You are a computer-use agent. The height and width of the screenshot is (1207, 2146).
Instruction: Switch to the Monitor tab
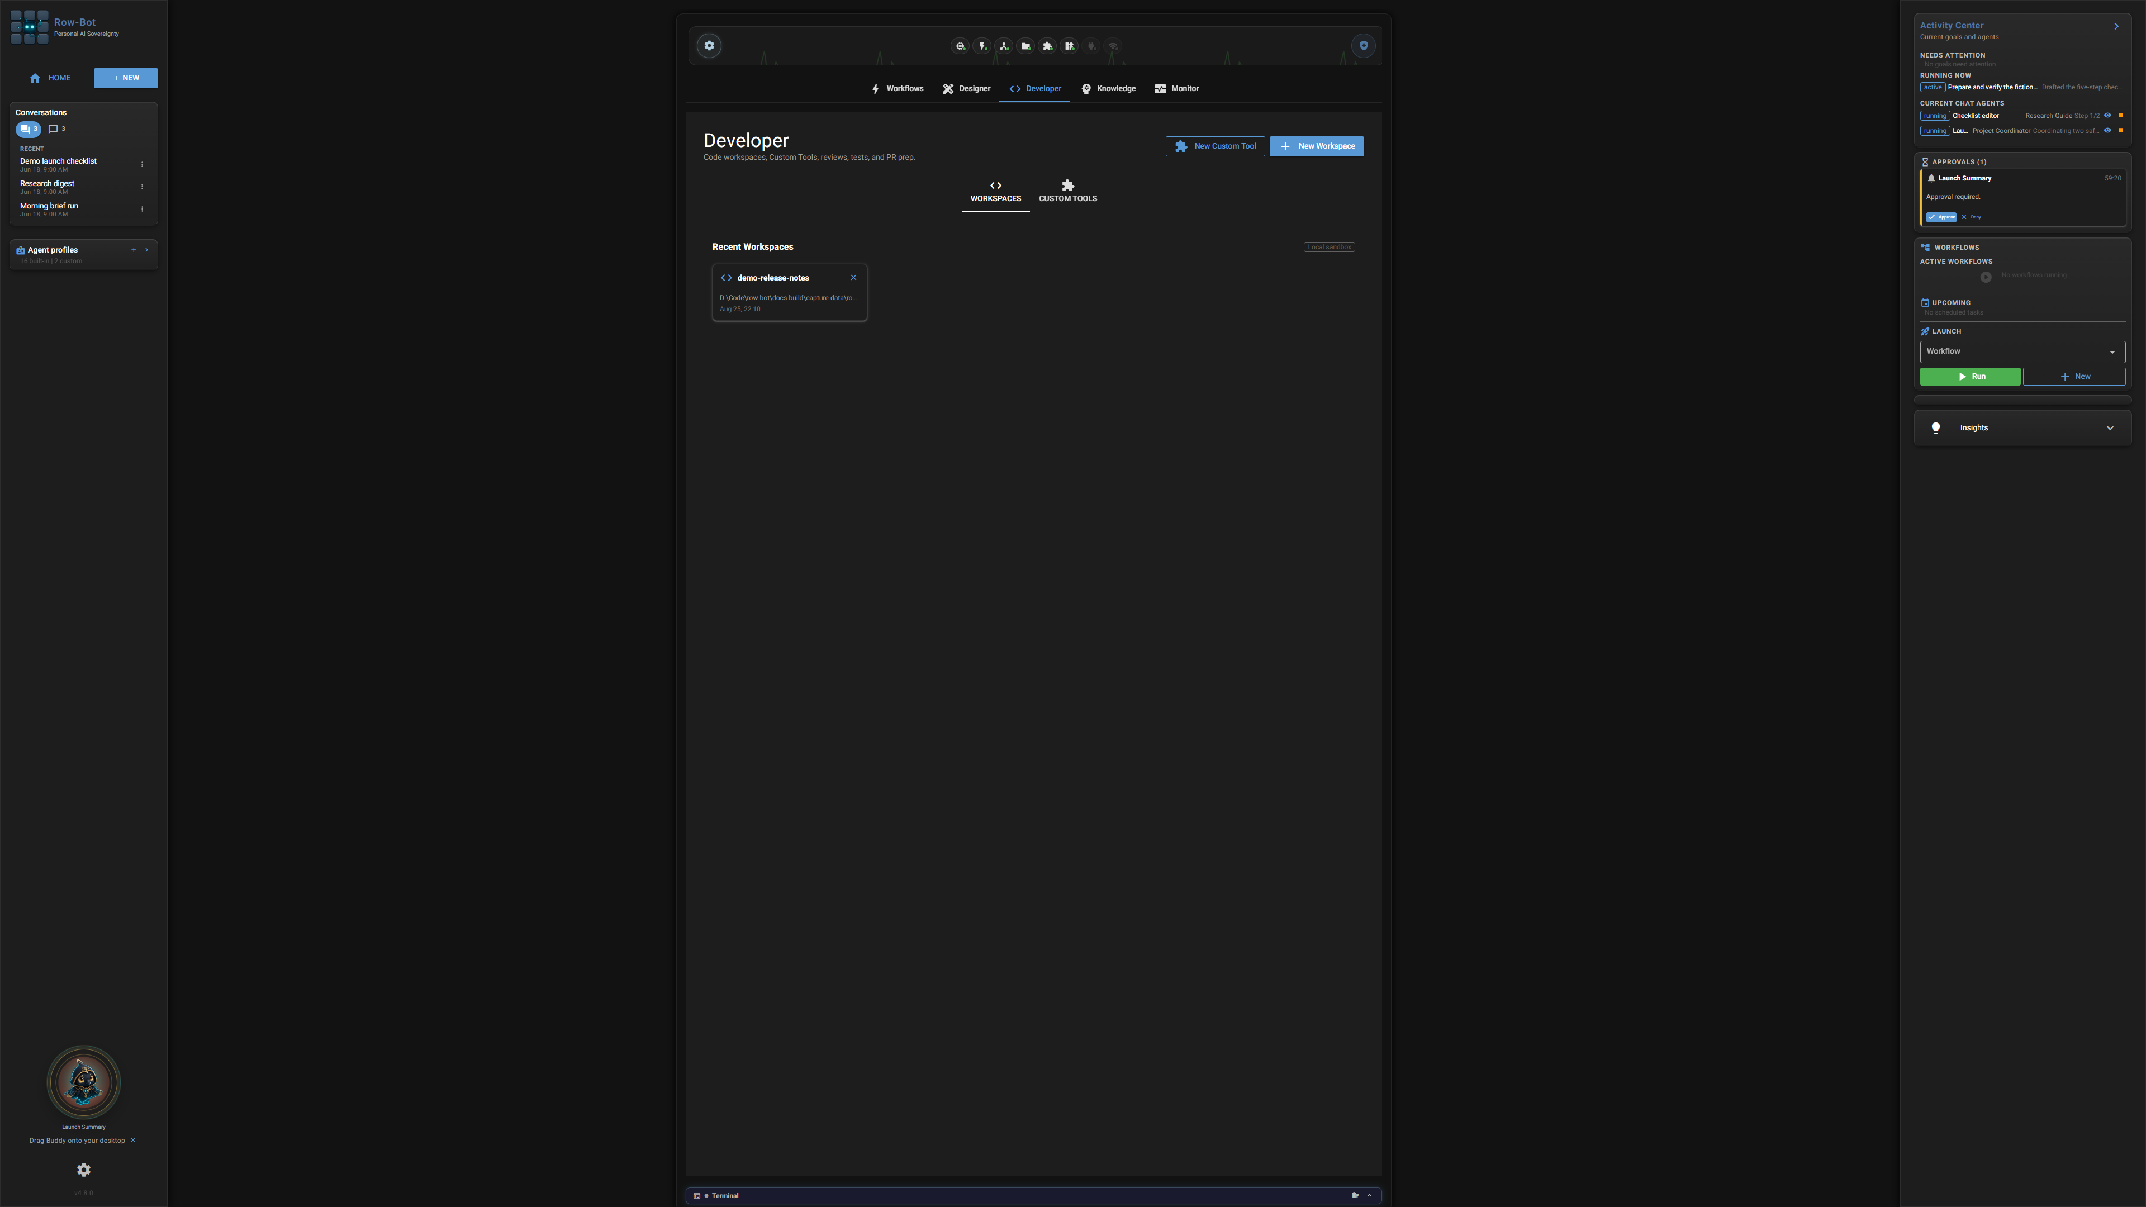1176,88
